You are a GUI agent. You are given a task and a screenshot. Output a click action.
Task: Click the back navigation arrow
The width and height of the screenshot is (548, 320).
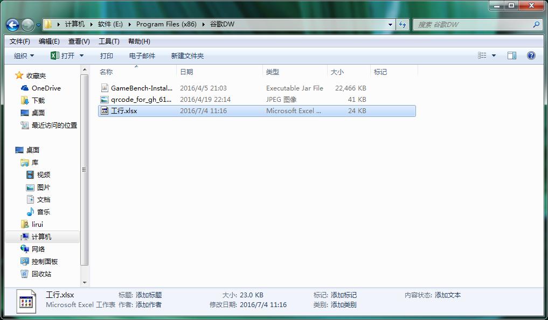point(12,24)
